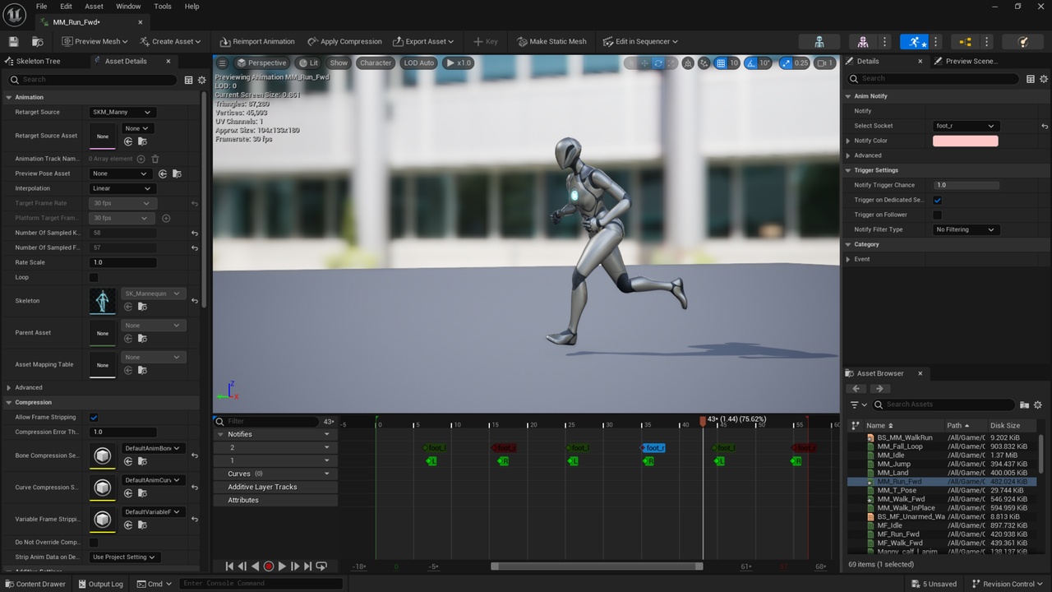Collapse the Trigger Settings section

[848, 170]
